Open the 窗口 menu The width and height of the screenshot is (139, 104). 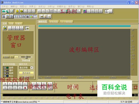81,6
